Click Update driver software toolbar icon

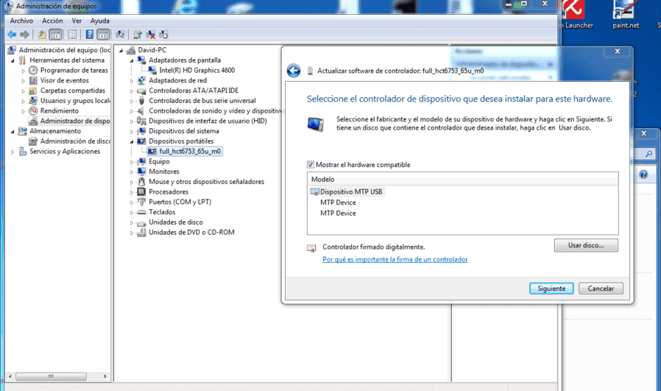click(x=138, y=35)
